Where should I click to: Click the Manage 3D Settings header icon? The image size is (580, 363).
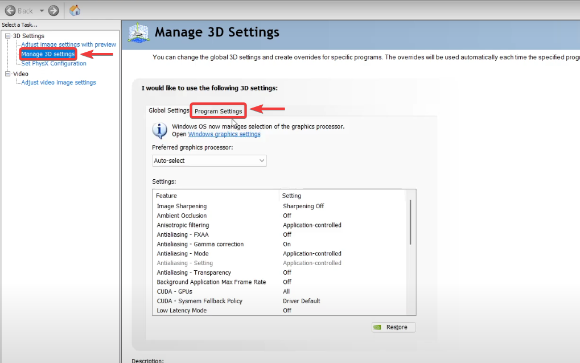pyautogui.click(x=138, y=33)
